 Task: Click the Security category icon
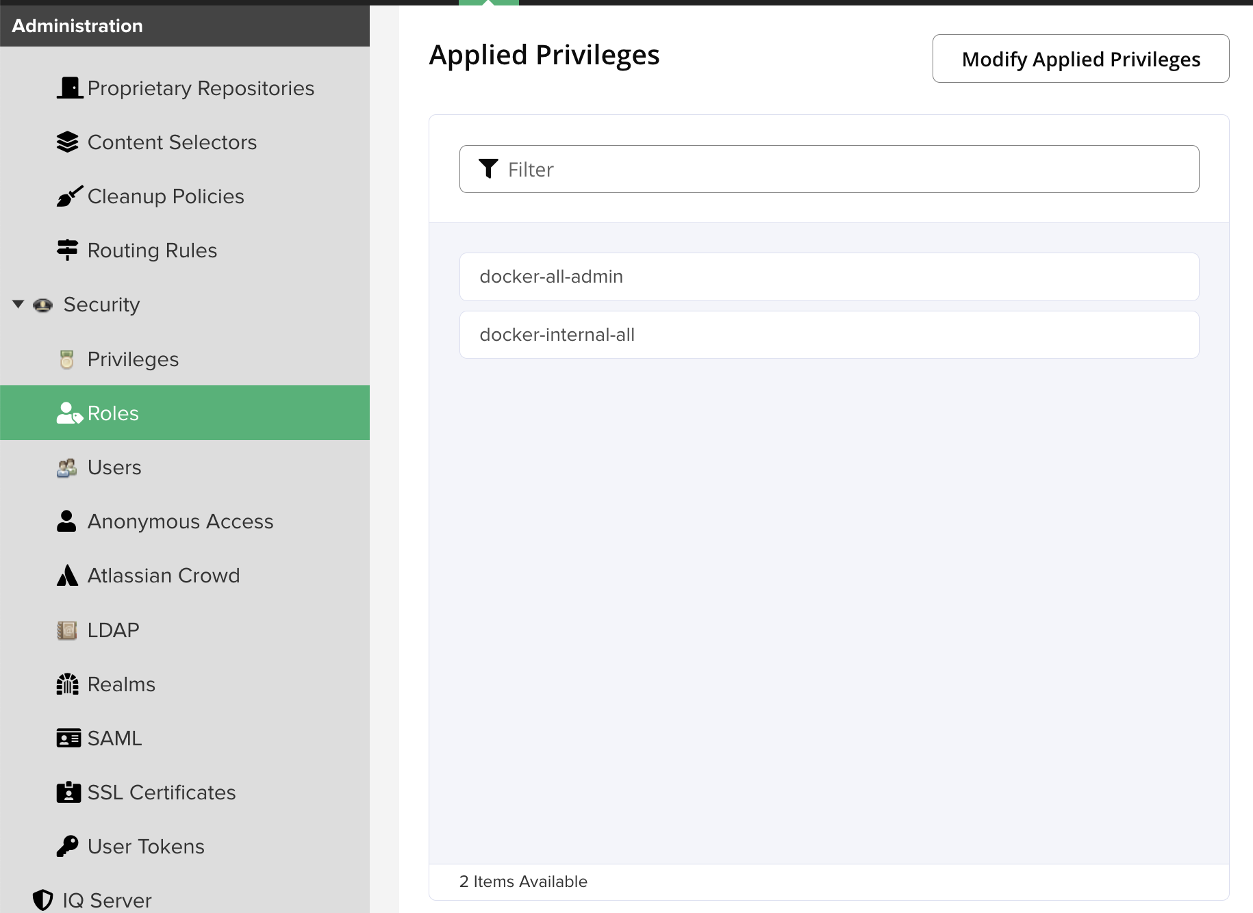[x=42, y=305]
